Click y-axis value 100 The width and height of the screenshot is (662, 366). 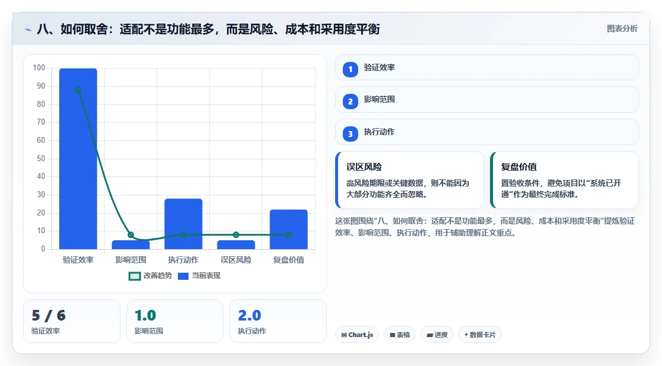click(x=39, y=68)
